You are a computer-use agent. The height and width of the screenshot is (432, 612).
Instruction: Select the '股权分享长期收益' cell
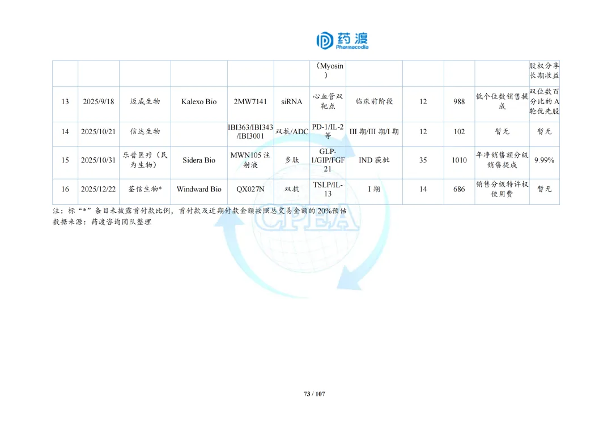click(x=544, y=73)
